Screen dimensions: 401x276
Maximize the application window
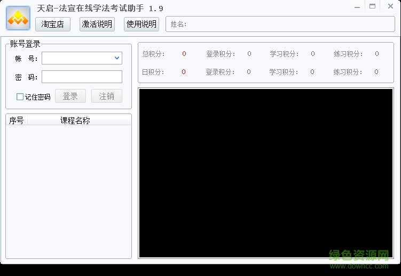pos(372,7)
